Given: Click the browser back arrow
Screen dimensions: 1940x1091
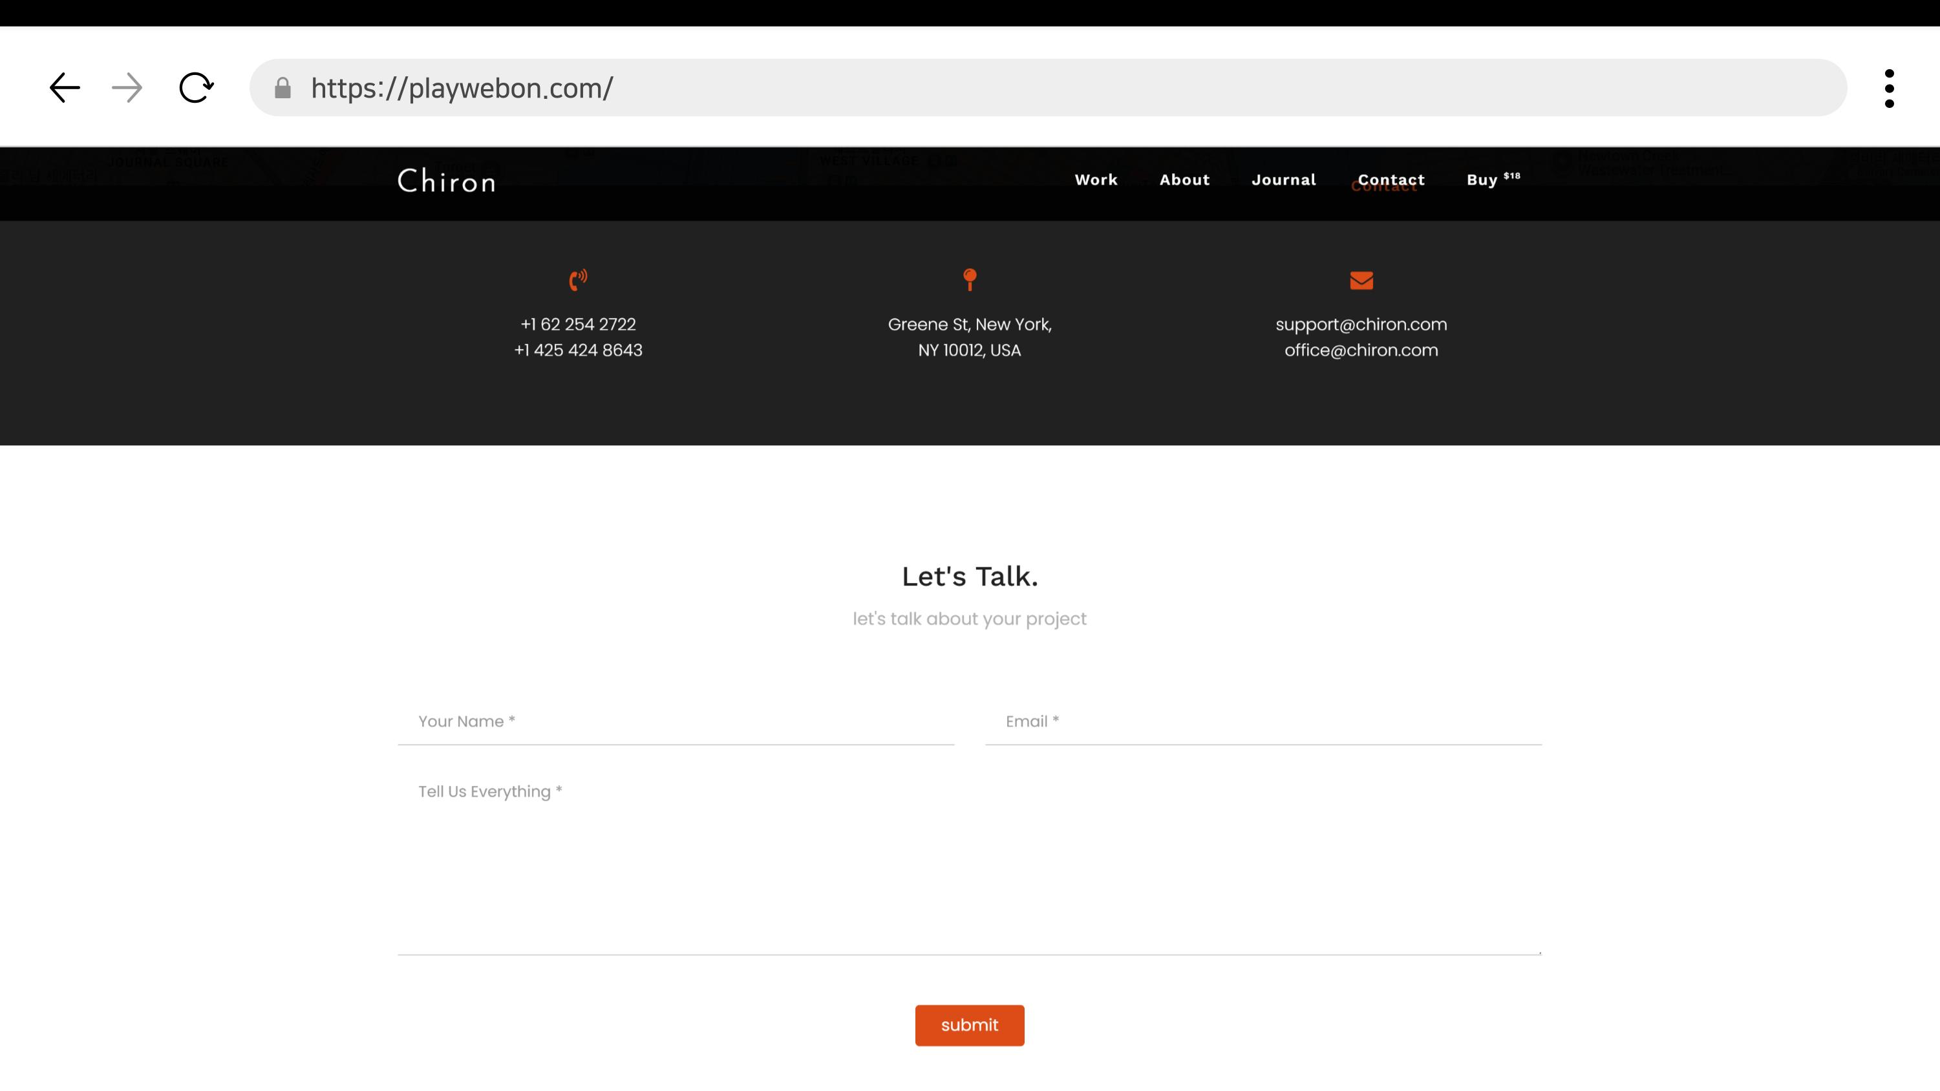Looking at the screenshot, I should pos(65,88).
